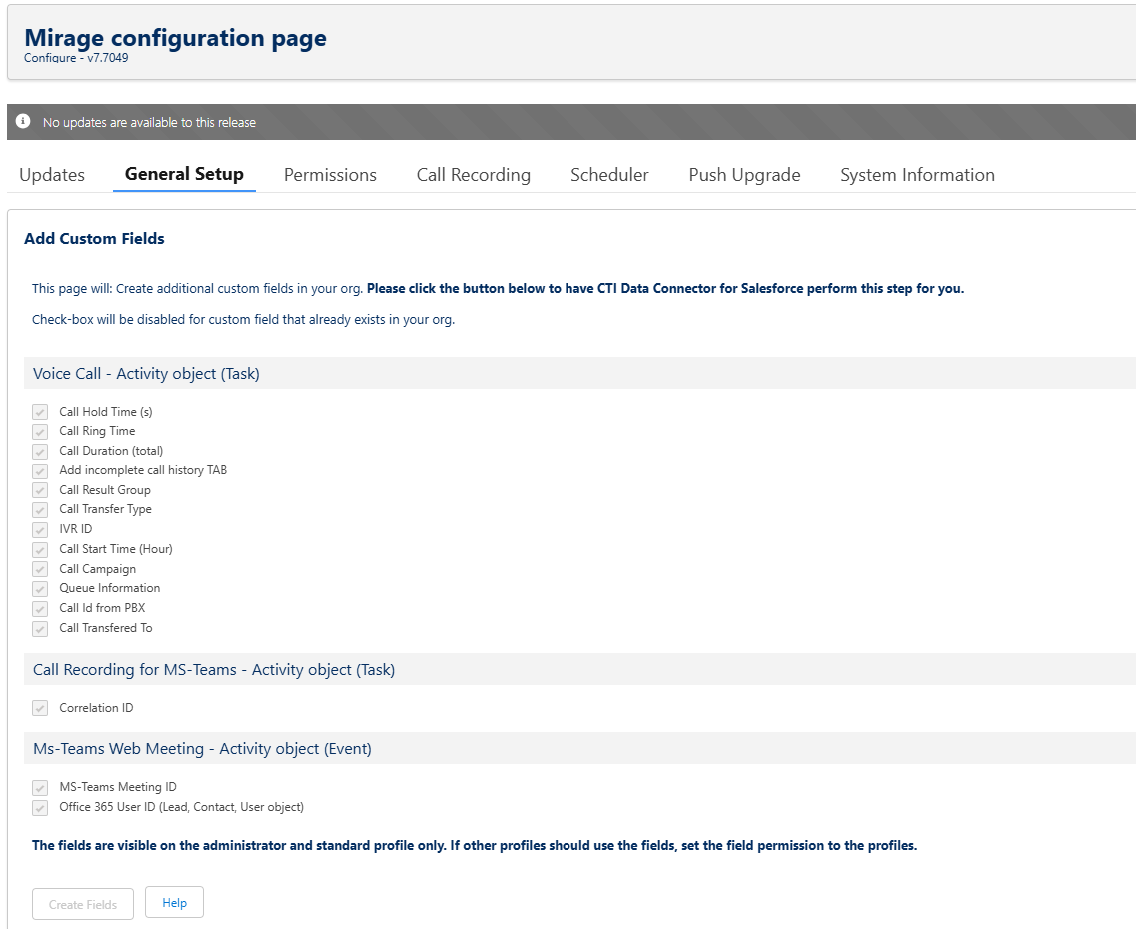
Task: Click the Office 365 User ID label
Action: point(181,806)
